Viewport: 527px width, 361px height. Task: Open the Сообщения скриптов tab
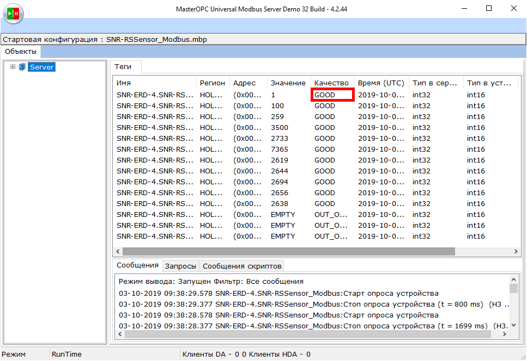point(242,266)
